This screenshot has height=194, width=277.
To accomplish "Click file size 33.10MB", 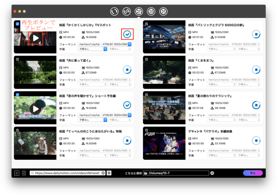I will (220, 143).
